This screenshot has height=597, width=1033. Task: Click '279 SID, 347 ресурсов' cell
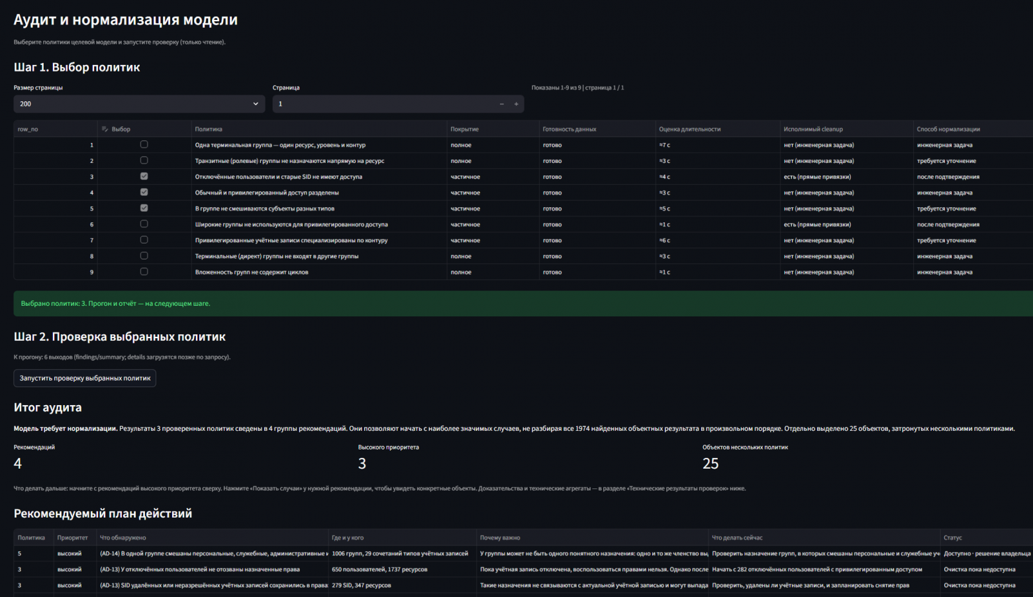coord(402,585)
